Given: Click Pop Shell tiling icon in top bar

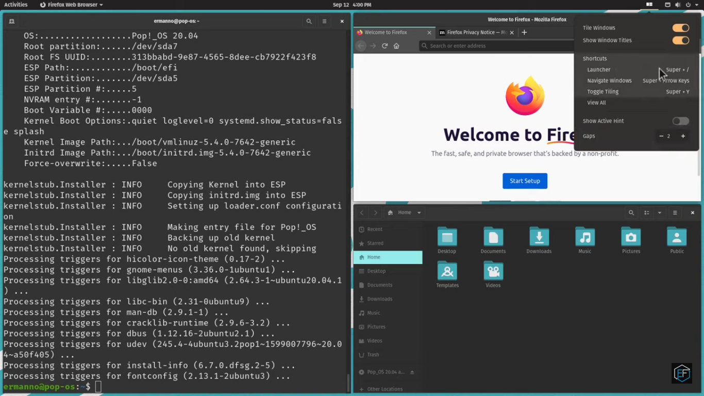Looking at the screenshot, I should (649, 5).
